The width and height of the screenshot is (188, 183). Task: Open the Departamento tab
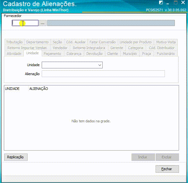38,42
